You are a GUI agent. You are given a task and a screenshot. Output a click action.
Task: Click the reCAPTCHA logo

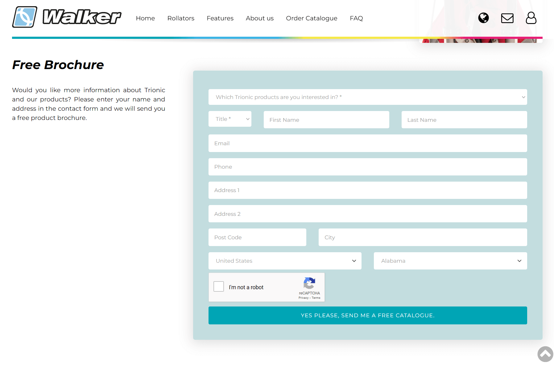(x=309, y=283)
